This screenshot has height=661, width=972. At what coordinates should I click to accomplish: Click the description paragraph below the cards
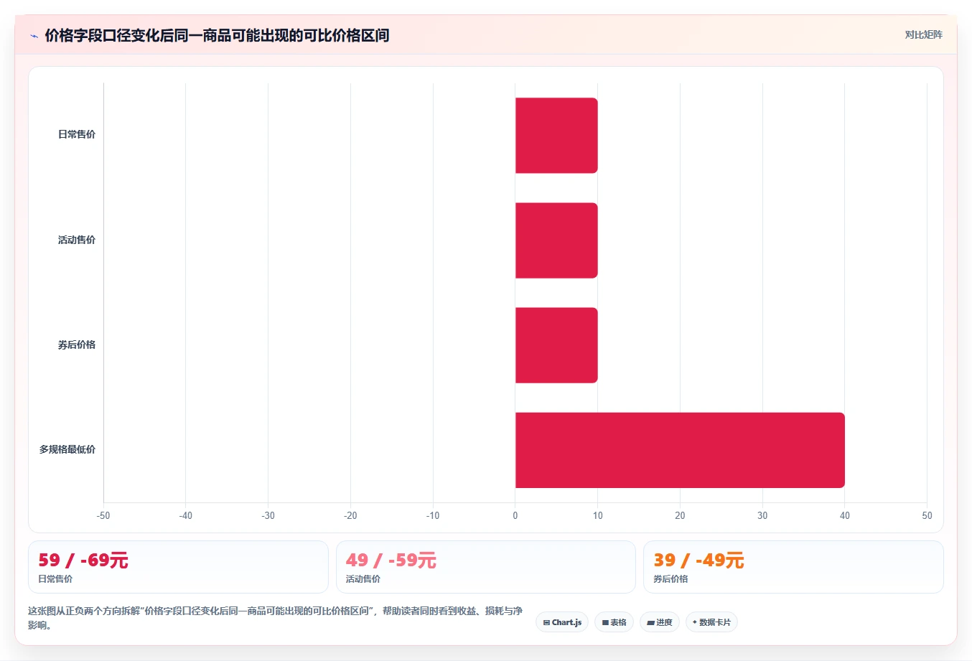tap(276, 618)
